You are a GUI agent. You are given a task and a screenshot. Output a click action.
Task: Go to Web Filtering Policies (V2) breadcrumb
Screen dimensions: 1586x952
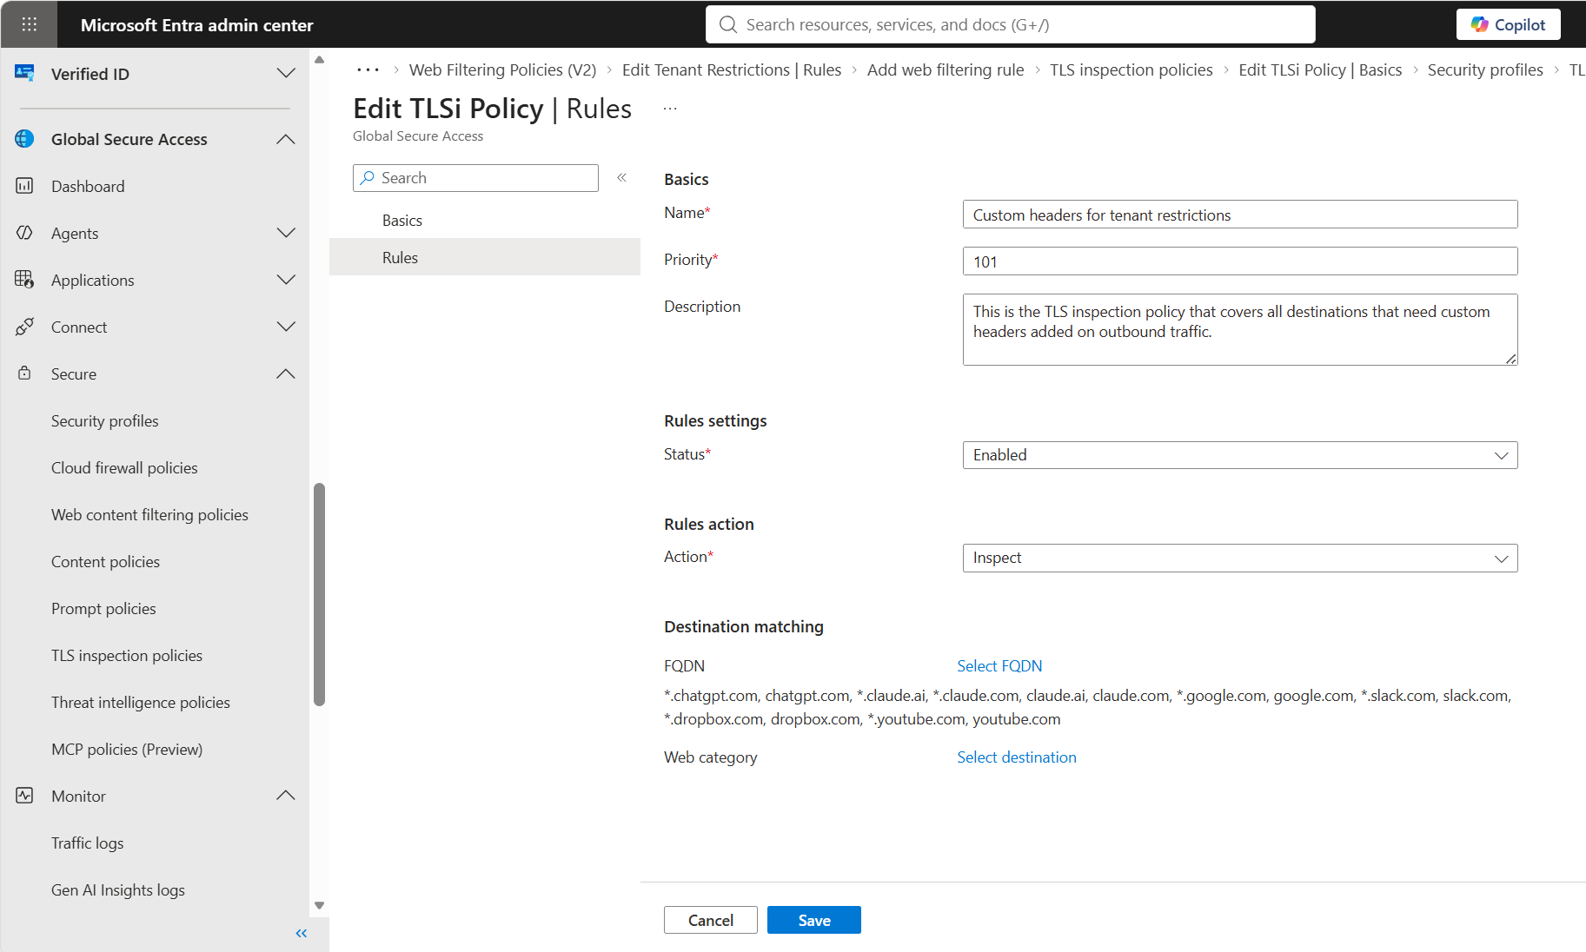pyautogui.click(x=502, y=69)
